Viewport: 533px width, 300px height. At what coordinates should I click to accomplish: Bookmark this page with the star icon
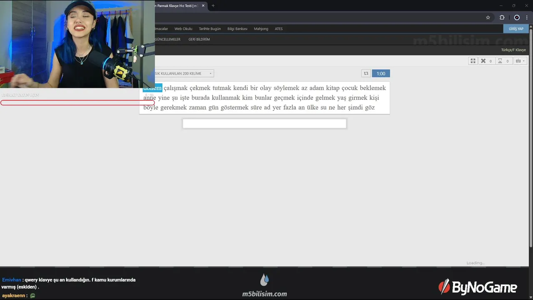point(488,17)
